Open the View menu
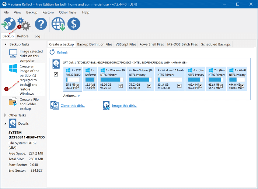This screenshot has height=189, width=258. [x=17, y=12]
